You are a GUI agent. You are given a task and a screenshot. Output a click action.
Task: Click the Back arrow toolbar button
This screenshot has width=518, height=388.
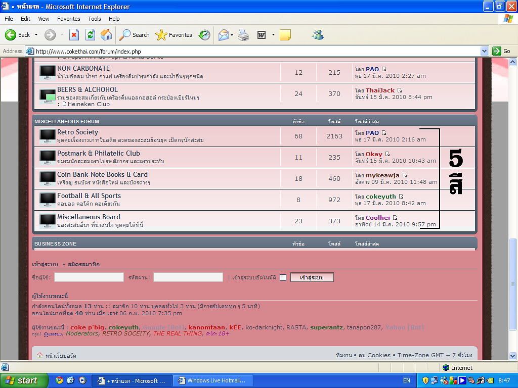[17, 35]
